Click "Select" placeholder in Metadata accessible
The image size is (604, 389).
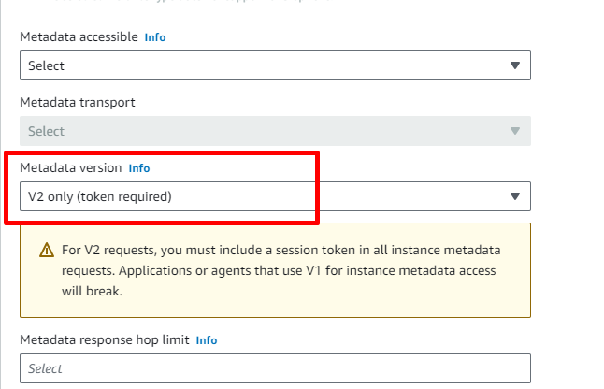point(46,65)
